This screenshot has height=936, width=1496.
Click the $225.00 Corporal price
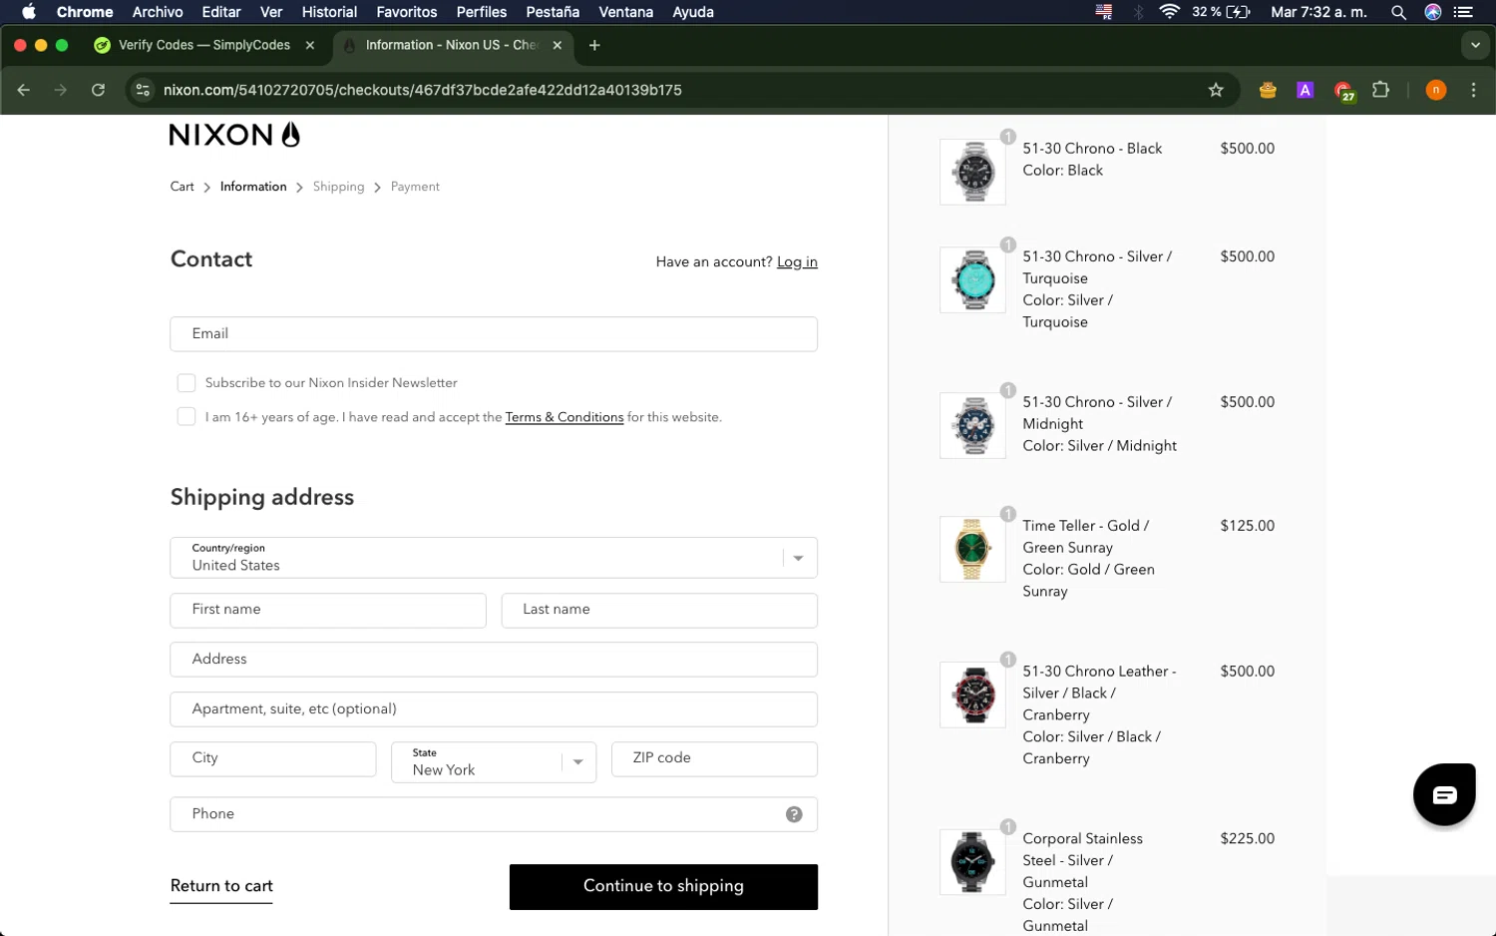pos(1247,839)
